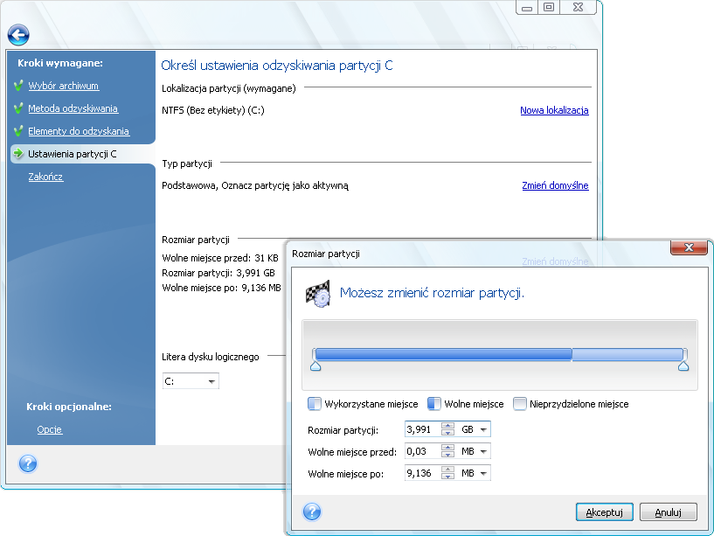
Task: Close the Rozmiar partycji dialog
Action: pyautogui.click(x=689, y=247)
